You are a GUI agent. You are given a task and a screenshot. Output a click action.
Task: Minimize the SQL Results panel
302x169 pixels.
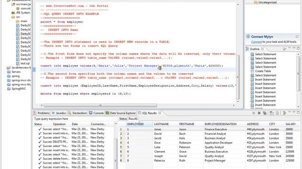pyautogui.click(x=294, y=112)
